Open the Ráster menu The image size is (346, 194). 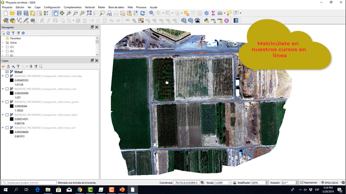(102, 7)
